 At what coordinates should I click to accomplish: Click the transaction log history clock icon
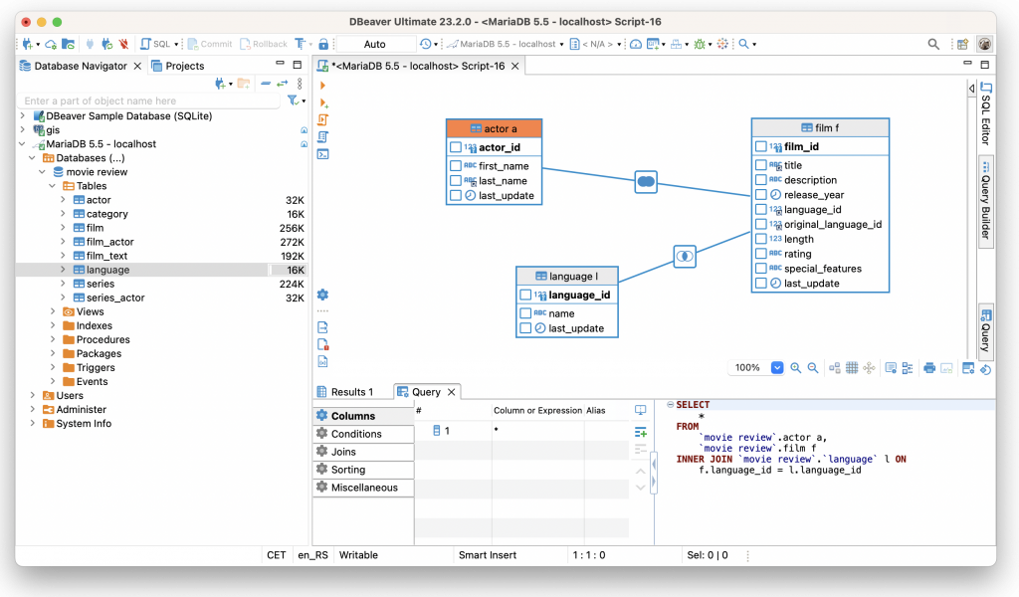(x=426, y=44)
